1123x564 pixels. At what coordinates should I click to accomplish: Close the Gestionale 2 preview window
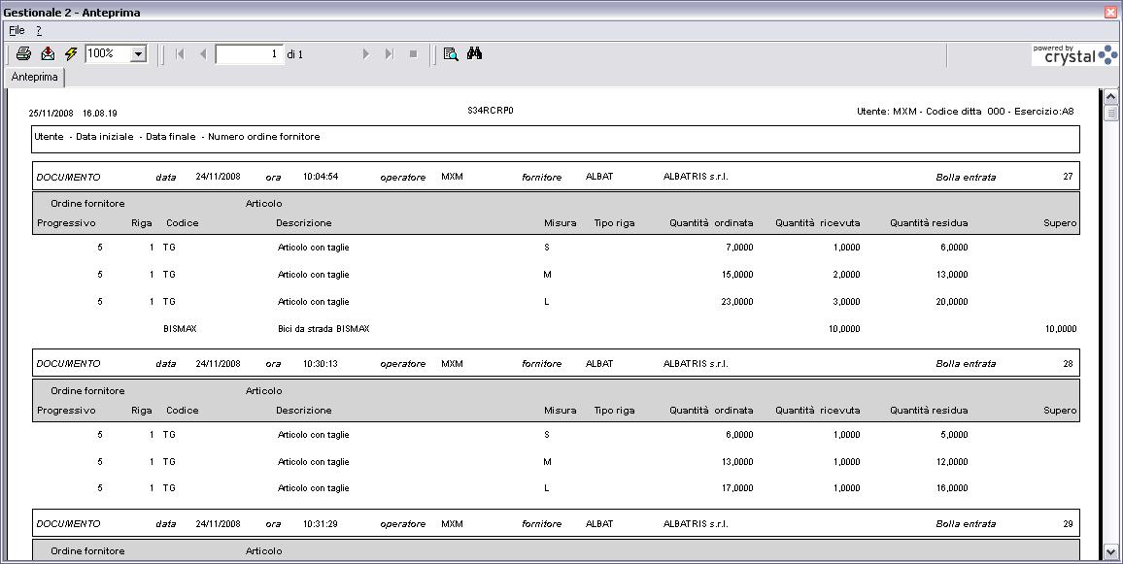point(1110,12)
